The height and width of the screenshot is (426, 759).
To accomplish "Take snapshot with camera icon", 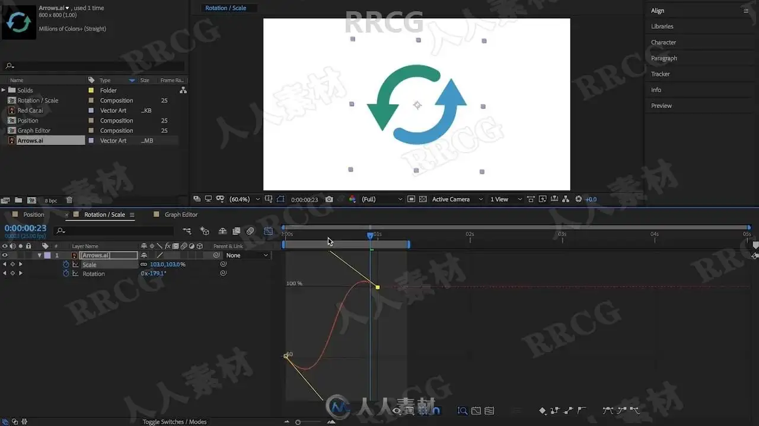I will point(329,199).
